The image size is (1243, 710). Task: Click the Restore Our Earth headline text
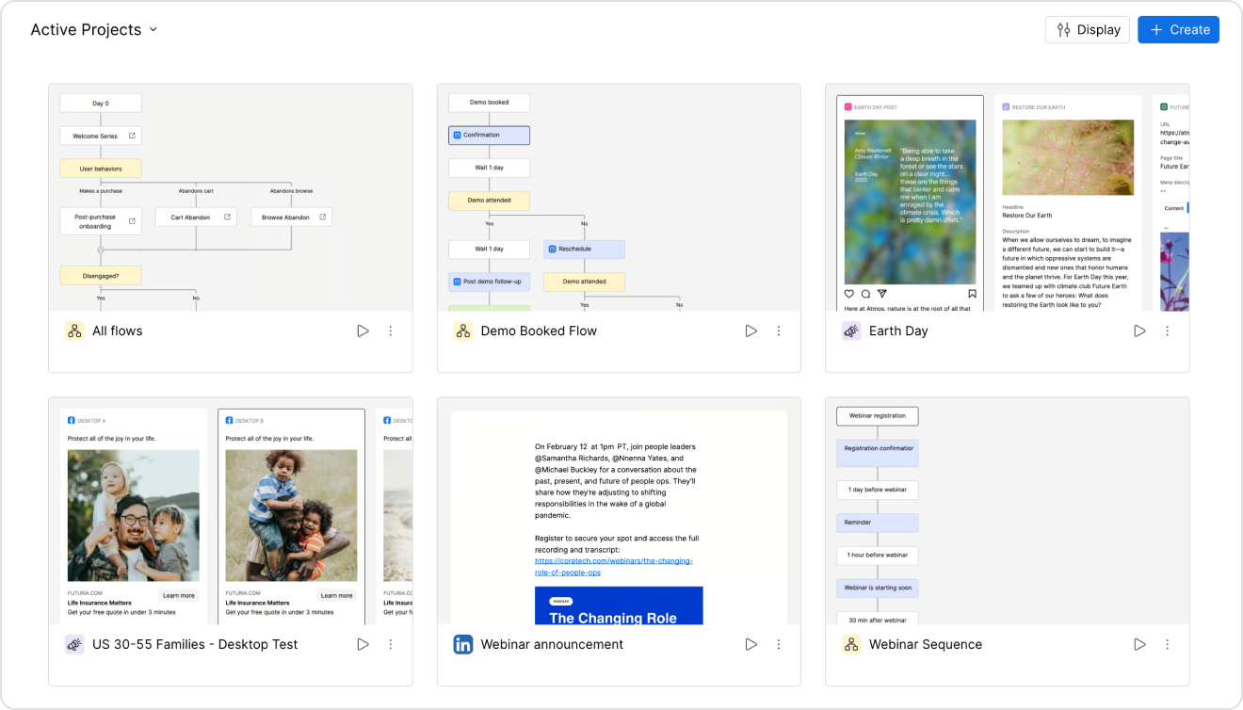[1027, 216]
